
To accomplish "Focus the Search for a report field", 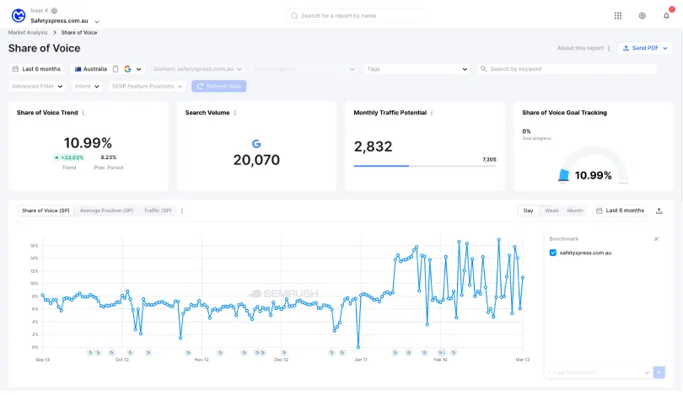I will (x=356, y=16).
